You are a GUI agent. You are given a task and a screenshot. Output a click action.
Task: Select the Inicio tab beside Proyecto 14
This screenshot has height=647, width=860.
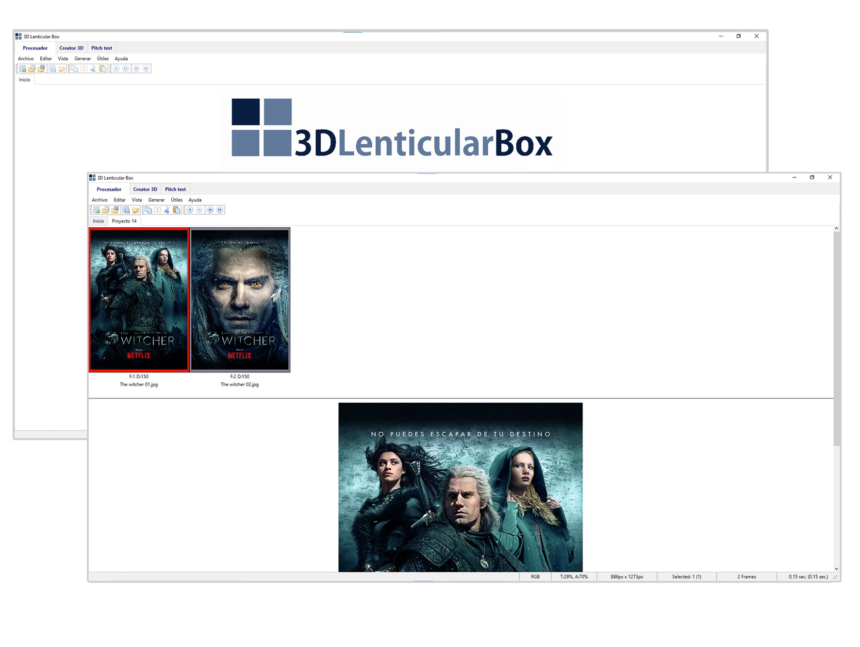pyautogui.click(x=98, y=221)
